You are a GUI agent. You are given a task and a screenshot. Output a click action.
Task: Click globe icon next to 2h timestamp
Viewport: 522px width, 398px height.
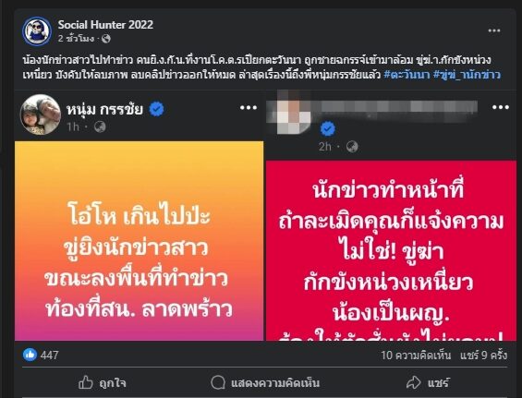352,147
